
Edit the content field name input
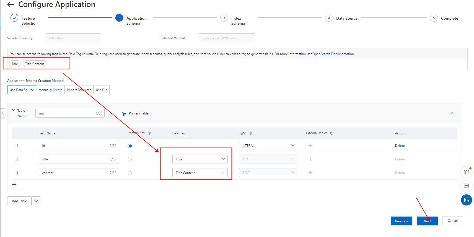[x=79, y=173]
